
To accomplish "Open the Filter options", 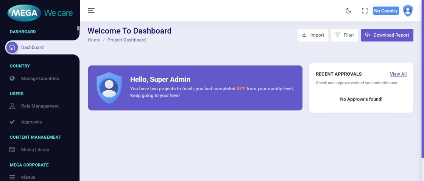I will pos(344,35).
